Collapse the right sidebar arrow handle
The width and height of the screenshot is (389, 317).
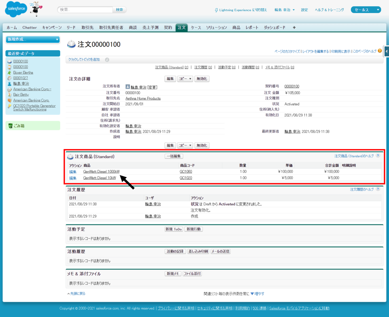386,51
